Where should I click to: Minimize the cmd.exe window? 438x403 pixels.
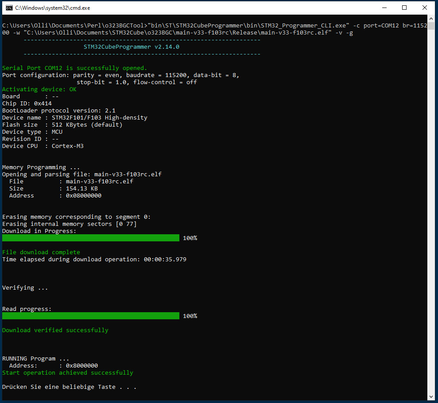tap(384, 8)
